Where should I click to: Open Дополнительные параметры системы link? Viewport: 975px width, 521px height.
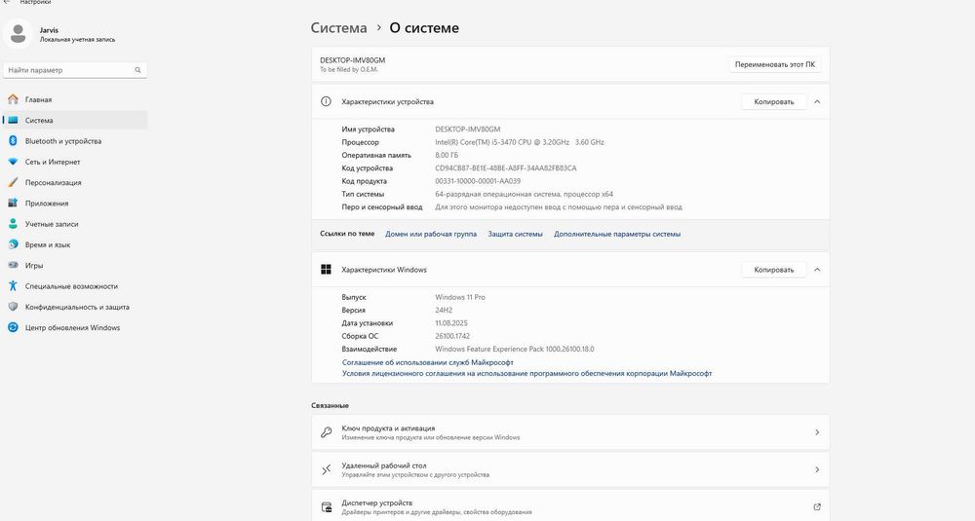coord(617,234)
